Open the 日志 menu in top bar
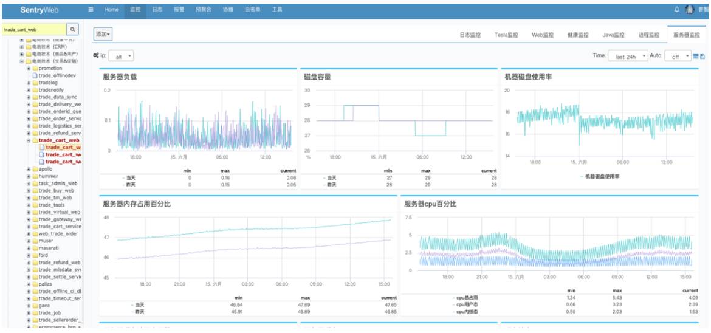 coord(157,10)
